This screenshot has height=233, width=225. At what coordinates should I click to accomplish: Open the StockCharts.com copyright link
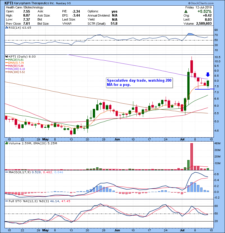[201, 3]
